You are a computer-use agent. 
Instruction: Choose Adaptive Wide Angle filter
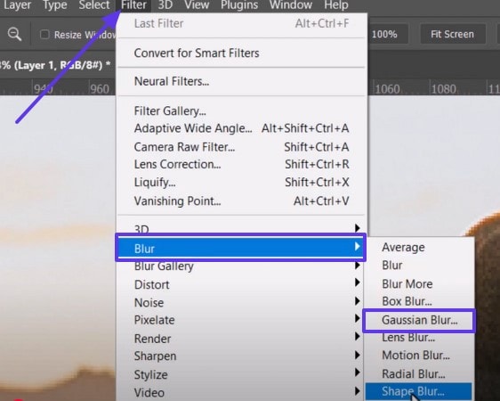[242, 128]
